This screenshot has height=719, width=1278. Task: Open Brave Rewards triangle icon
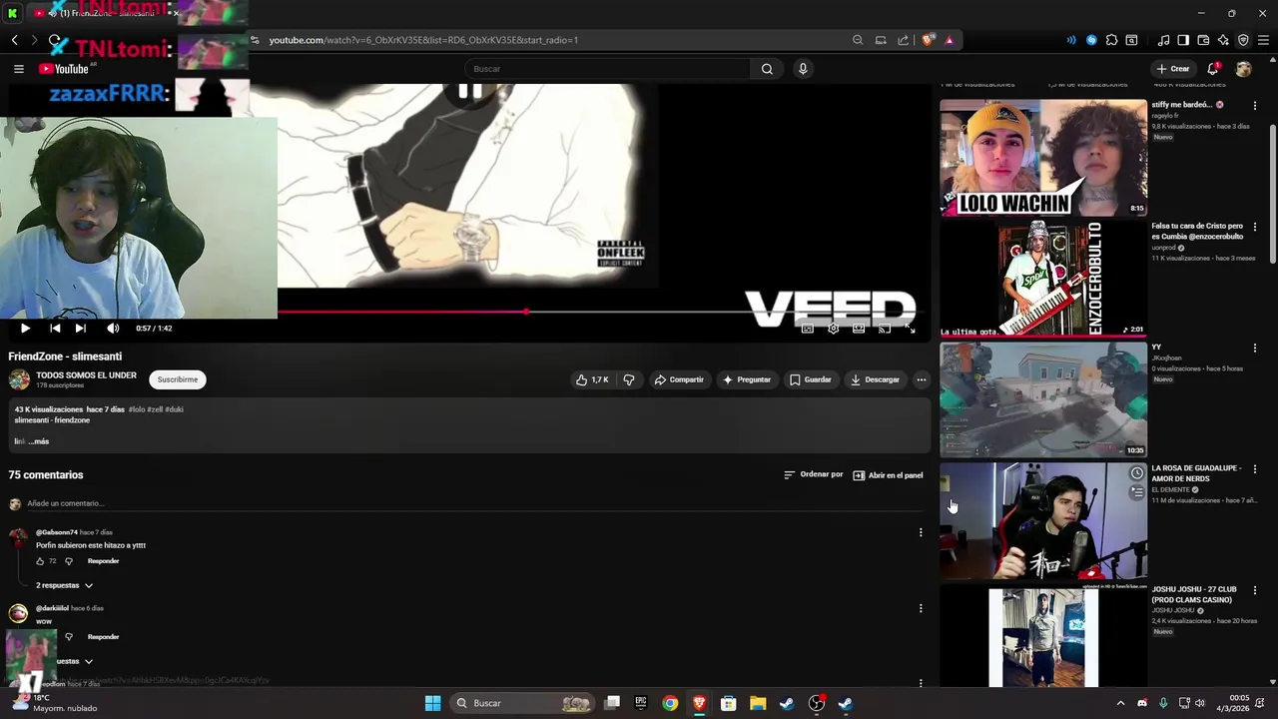tap(949, 40)
